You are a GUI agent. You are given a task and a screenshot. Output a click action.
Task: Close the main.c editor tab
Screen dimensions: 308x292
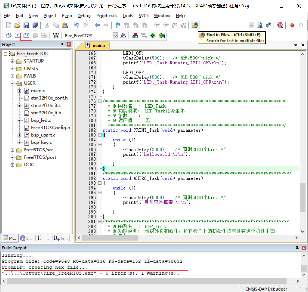(x=303, y=45)
